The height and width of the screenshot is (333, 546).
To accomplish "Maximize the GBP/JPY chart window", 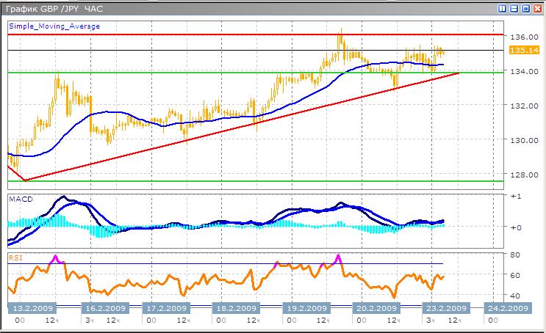I will point(525,8).
